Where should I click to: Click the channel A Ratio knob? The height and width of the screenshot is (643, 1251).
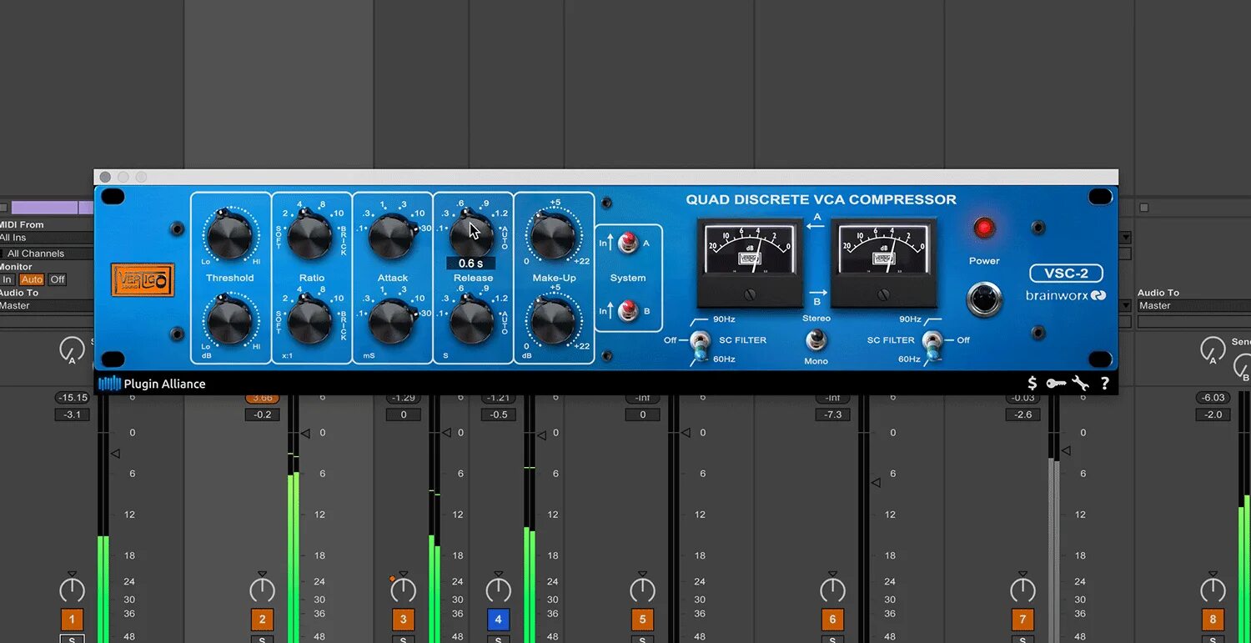point(310,237)
